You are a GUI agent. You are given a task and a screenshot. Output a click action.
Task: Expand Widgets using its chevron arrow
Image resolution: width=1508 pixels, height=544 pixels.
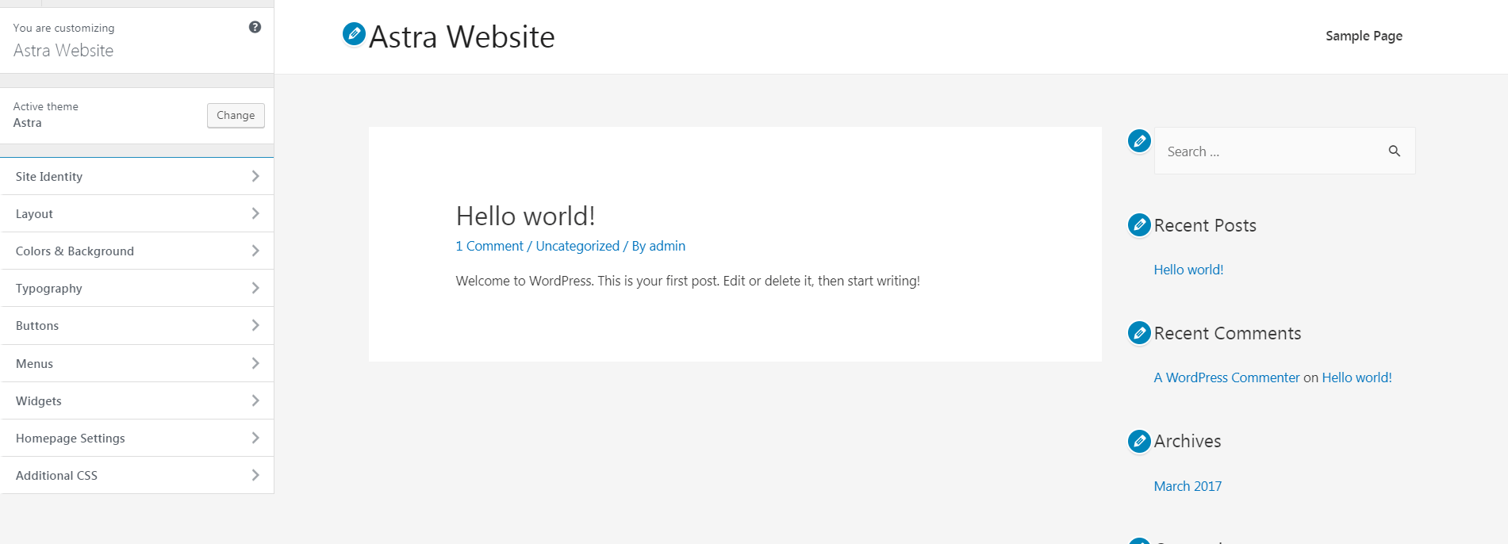click(255, 400)
